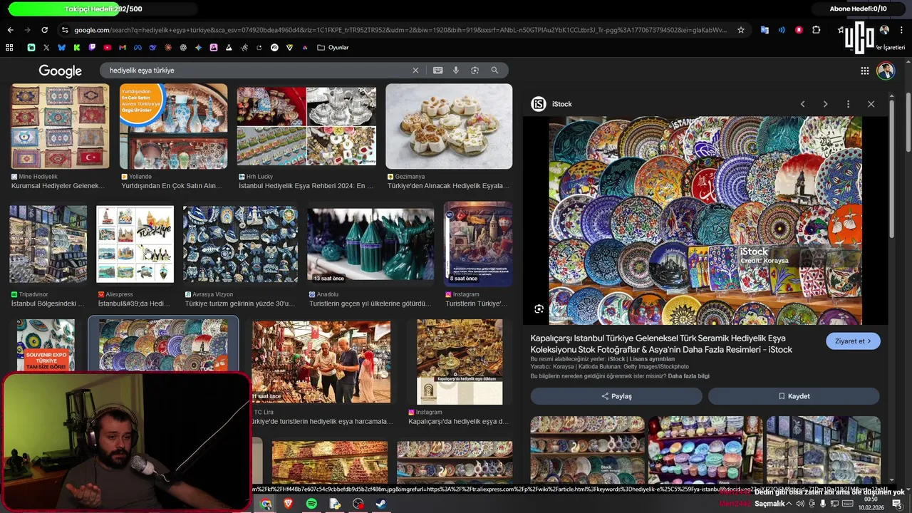Screen dimensions: 912x513
Task: Open the Kapalıçarşı Instagram shop image
Action: tap(460, 362)
